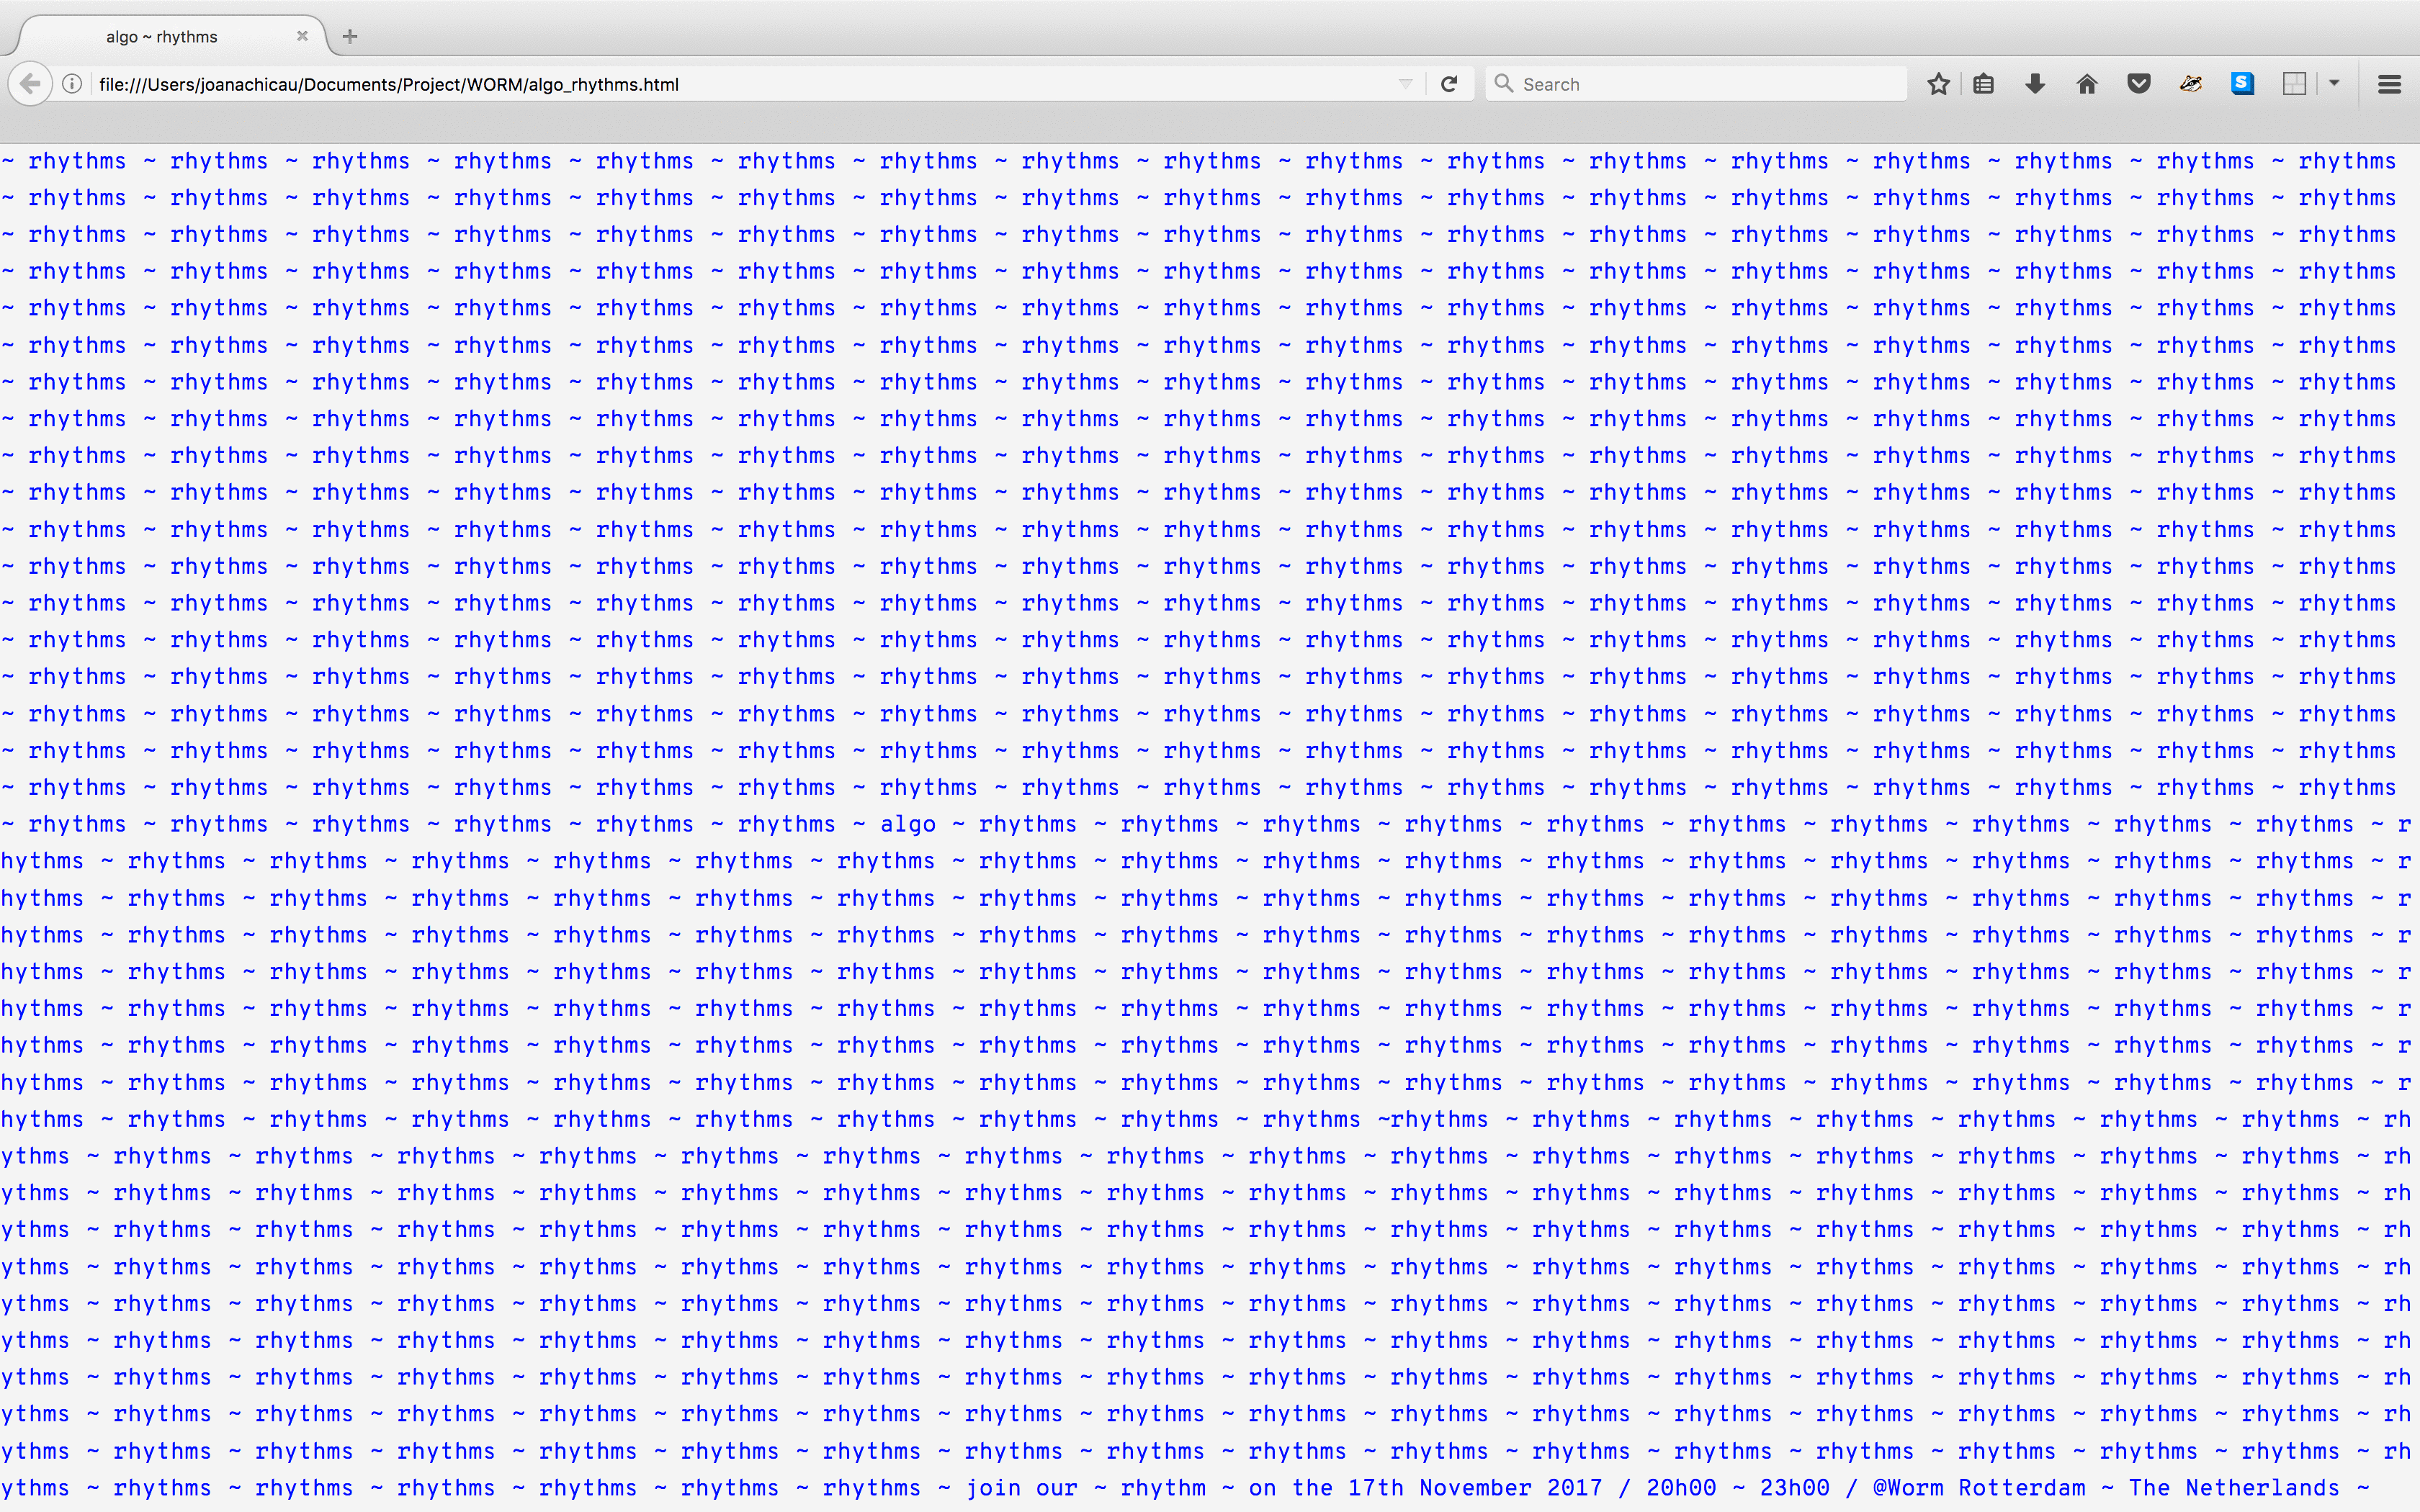The image size is (2420, 1512).
Task: Show bookmarks list icon
Action: coord(1984,84)
